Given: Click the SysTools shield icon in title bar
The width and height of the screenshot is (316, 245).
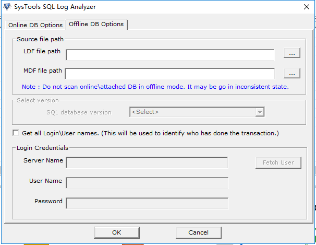Looking at the screenshot, I should (7, 7).
